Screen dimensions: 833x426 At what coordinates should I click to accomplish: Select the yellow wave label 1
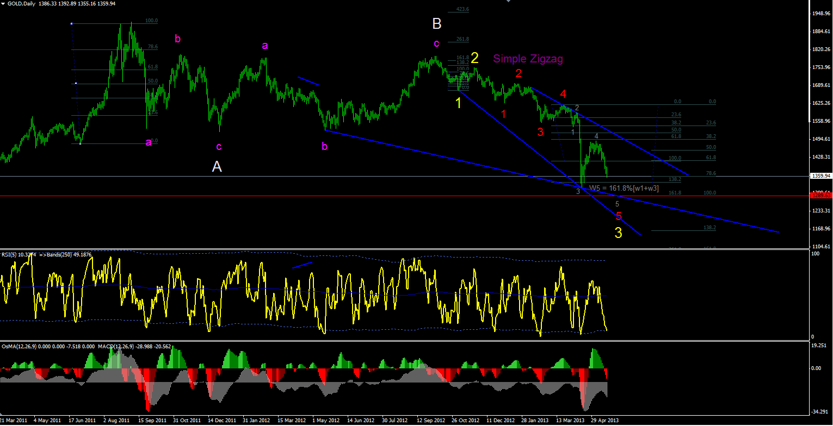point(458,103)
